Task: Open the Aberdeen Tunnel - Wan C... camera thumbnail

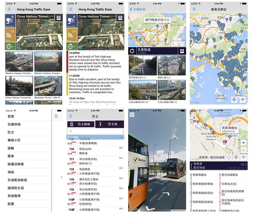Action: click(x=48, y=86)
